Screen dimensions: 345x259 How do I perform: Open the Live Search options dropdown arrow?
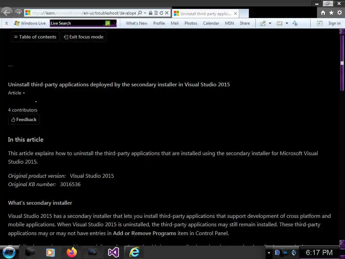pos(114,23)
